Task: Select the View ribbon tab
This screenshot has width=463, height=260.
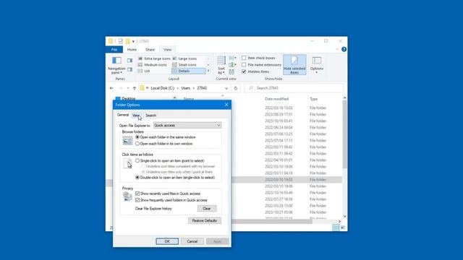Action: 167,50
